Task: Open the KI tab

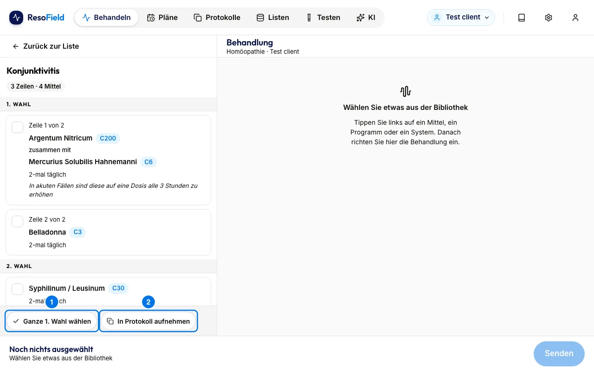Action: pos(366,18)
